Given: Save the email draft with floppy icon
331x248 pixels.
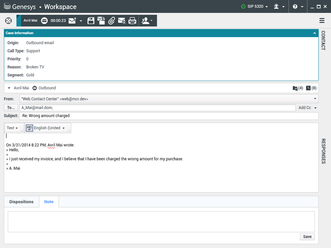Looking at the screenshot, I should point(91,21).
